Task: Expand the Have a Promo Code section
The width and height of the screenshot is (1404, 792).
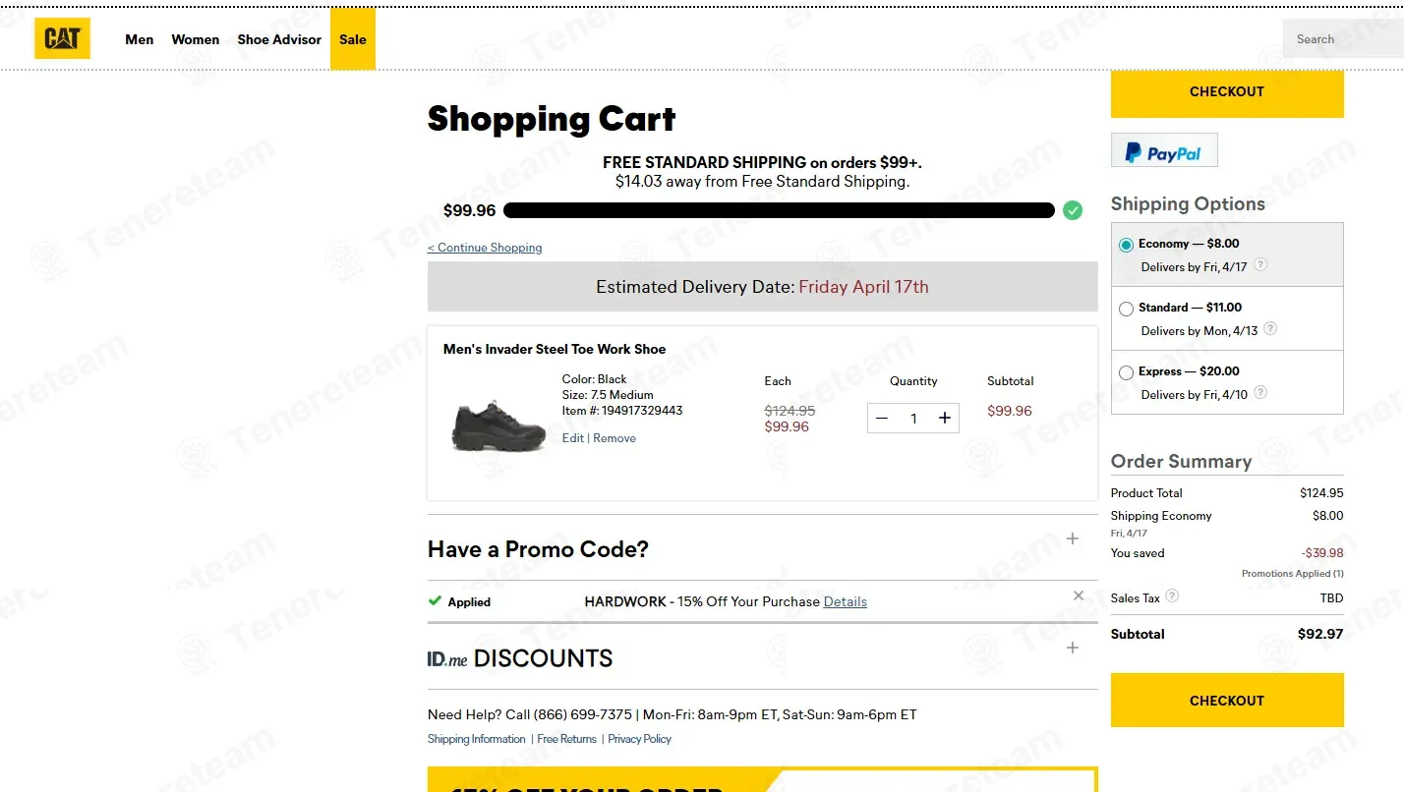Action: click(x=1073, y=539)
